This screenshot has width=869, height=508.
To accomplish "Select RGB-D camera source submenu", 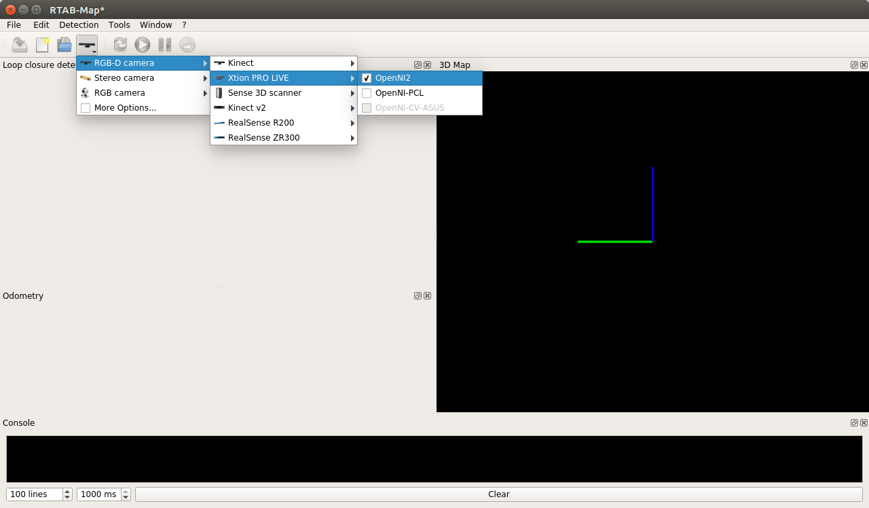I will pyautogui.click(x=143, y=63).
